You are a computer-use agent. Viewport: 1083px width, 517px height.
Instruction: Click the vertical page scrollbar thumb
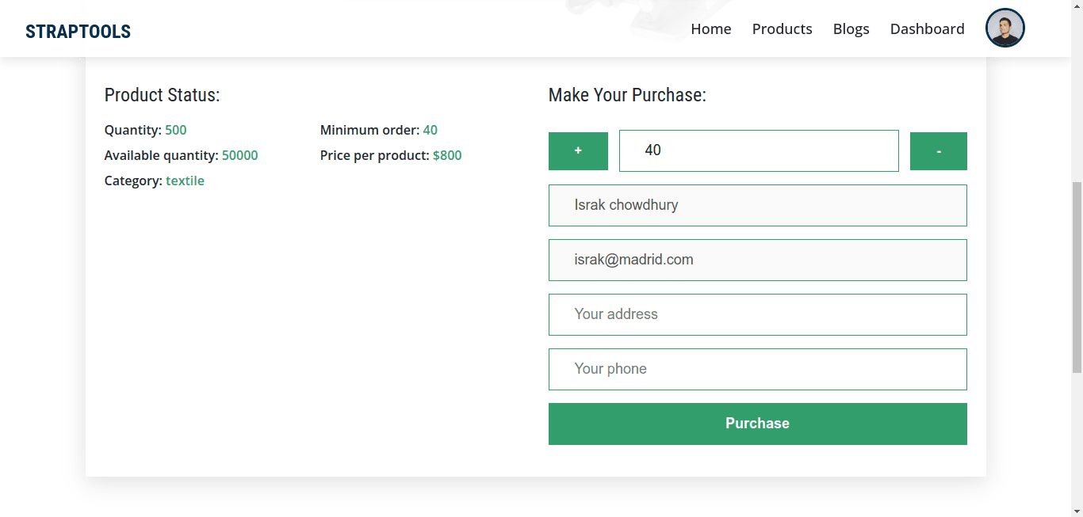[x=1077, y=277]
